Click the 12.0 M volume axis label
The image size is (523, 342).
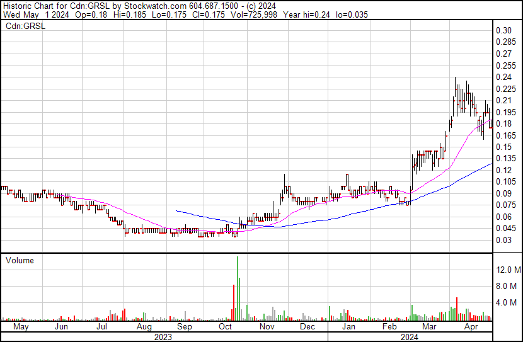(x=507, y=270)
